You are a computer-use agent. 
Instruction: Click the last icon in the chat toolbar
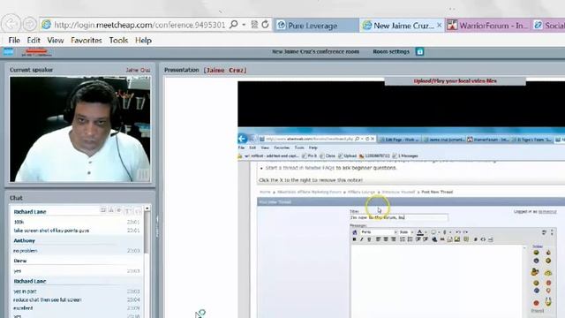click(138, 210)
